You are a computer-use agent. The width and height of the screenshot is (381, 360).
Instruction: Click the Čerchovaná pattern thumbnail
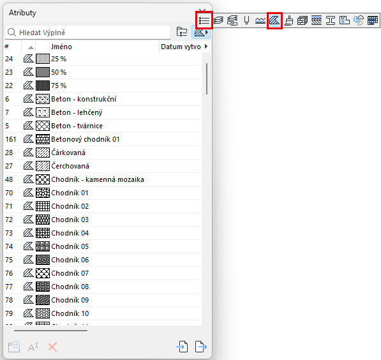pos(43,166)
